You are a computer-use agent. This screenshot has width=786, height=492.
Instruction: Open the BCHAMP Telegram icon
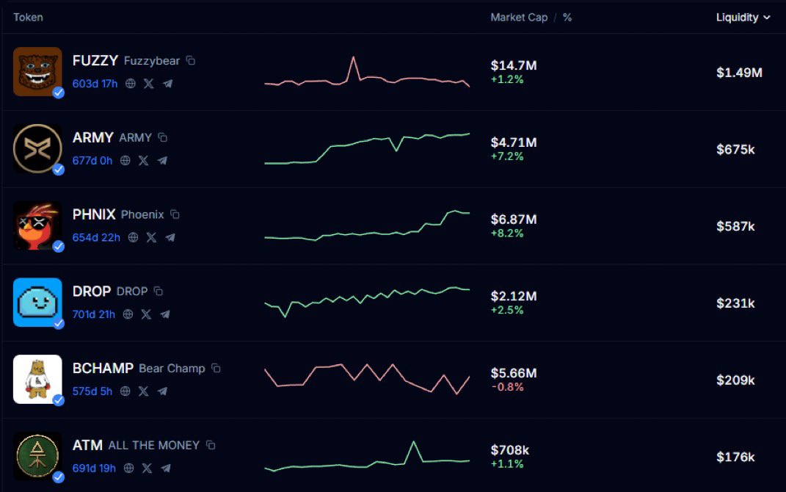pyautogui.click(x=162, y=391)
